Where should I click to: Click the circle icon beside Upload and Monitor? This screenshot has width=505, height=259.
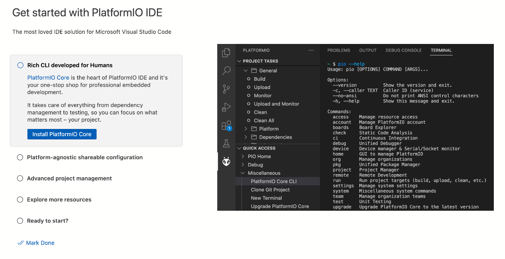(249, 104)
